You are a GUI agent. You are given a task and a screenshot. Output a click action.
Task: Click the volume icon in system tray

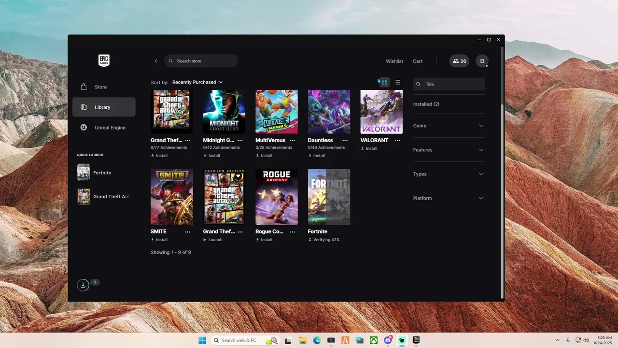[586, 340]
